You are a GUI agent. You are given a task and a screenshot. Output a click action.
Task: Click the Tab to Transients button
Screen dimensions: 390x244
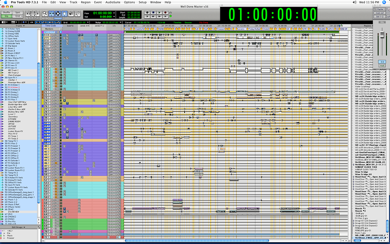32,22
